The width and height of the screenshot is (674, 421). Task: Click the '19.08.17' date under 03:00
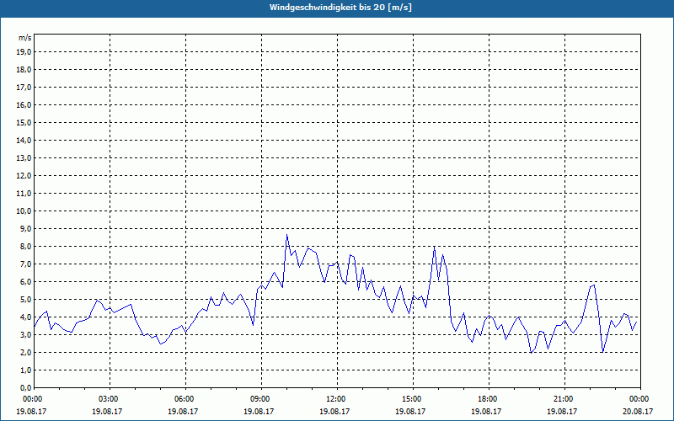coord(107,411)
